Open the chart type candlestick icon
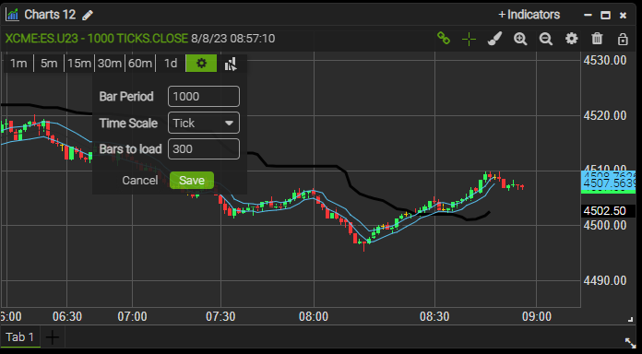Viewport: 642px width, 354px height. tap(231, 64)
